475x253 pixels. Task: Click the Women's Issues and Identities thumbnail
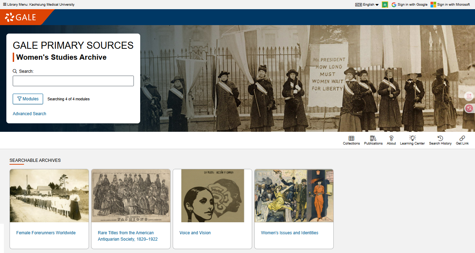point(294,196)
